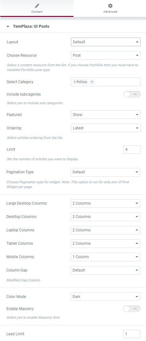Open the Mobile Columns dropdown

click(105, 257)
